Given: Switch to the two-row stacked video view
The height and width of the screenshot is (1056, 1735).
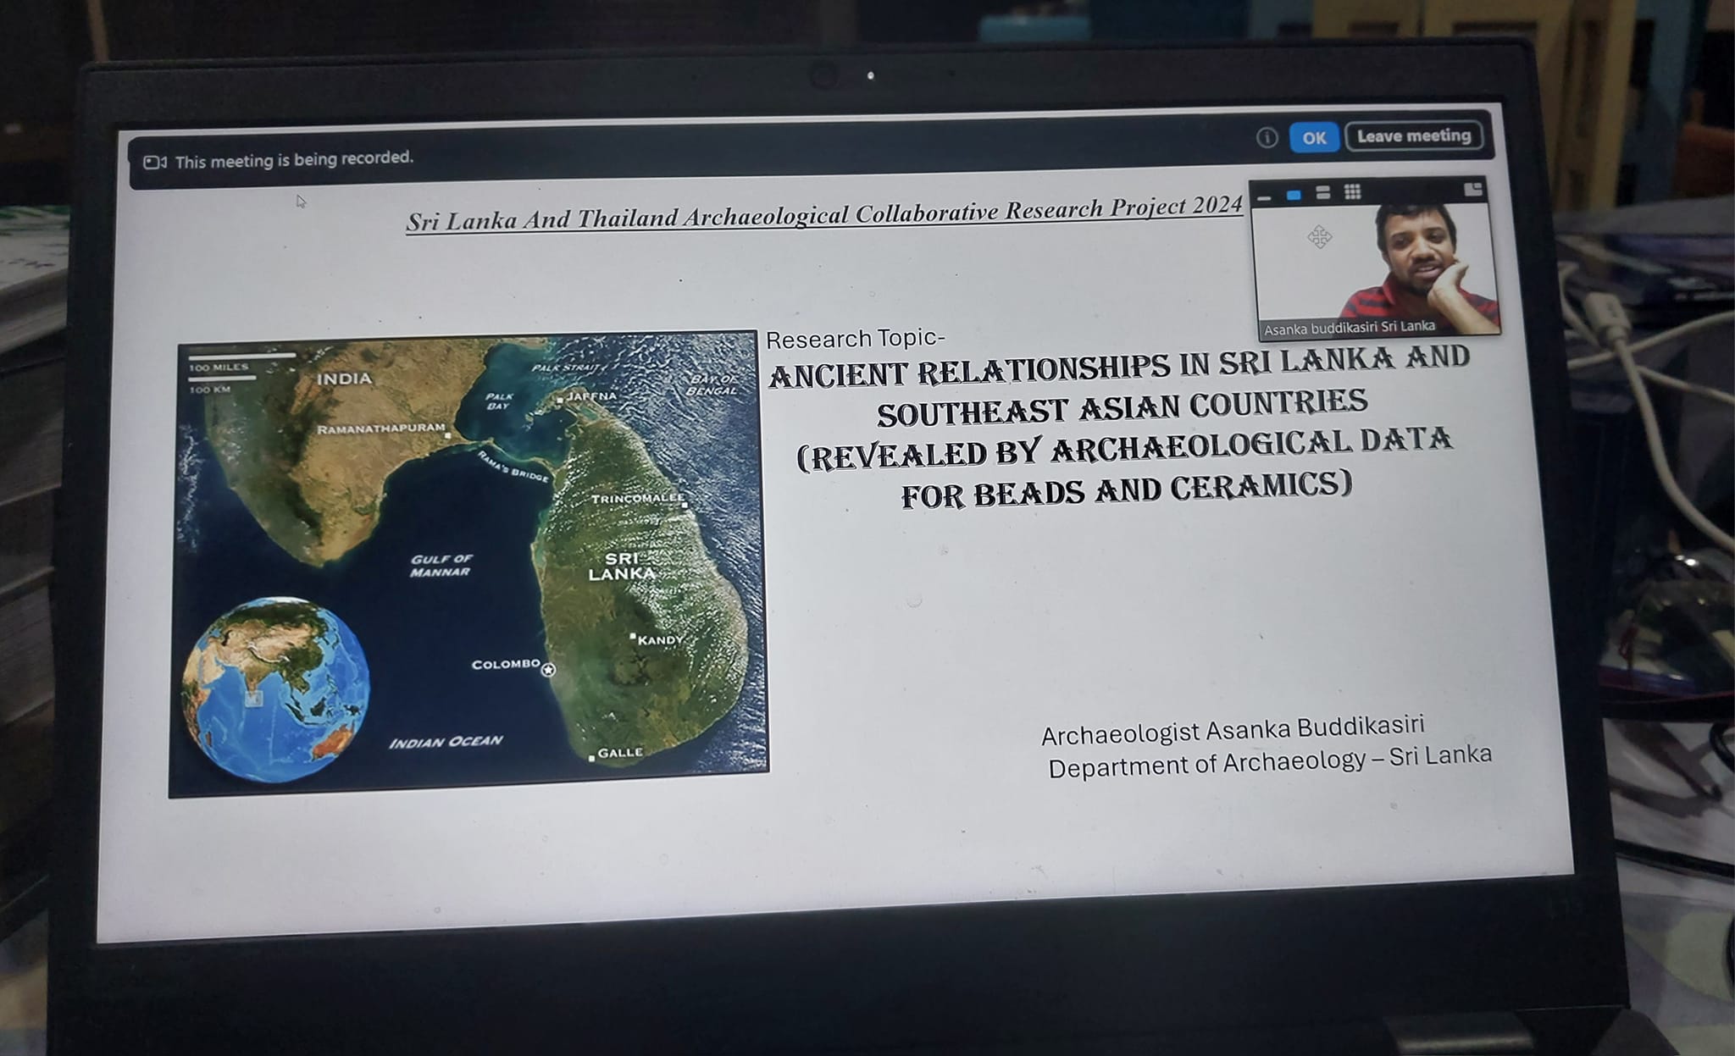Looking at the screenshot, I should tap(1323, 193).
